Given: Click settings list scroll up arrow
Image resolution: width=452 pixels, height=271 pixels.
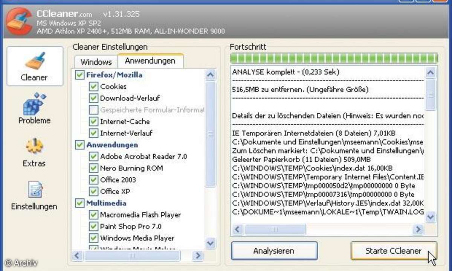Looking at the screenshot, I should pyautogui.click(x=211, y=75).
